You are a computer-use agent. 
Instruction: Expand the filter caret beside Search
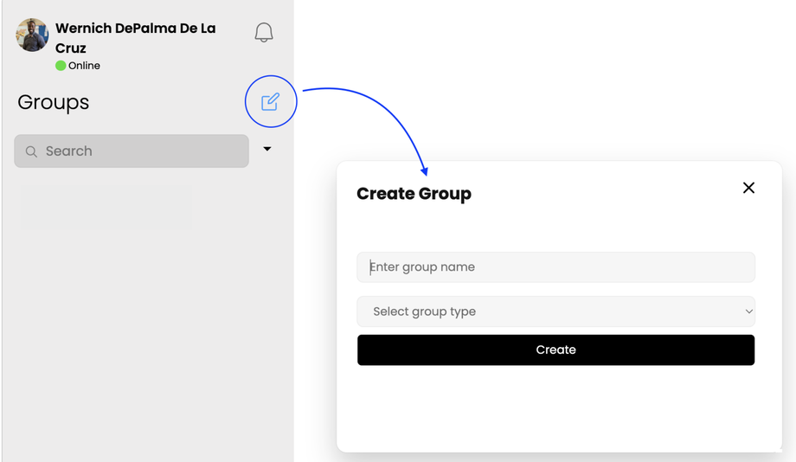[267, 150]
